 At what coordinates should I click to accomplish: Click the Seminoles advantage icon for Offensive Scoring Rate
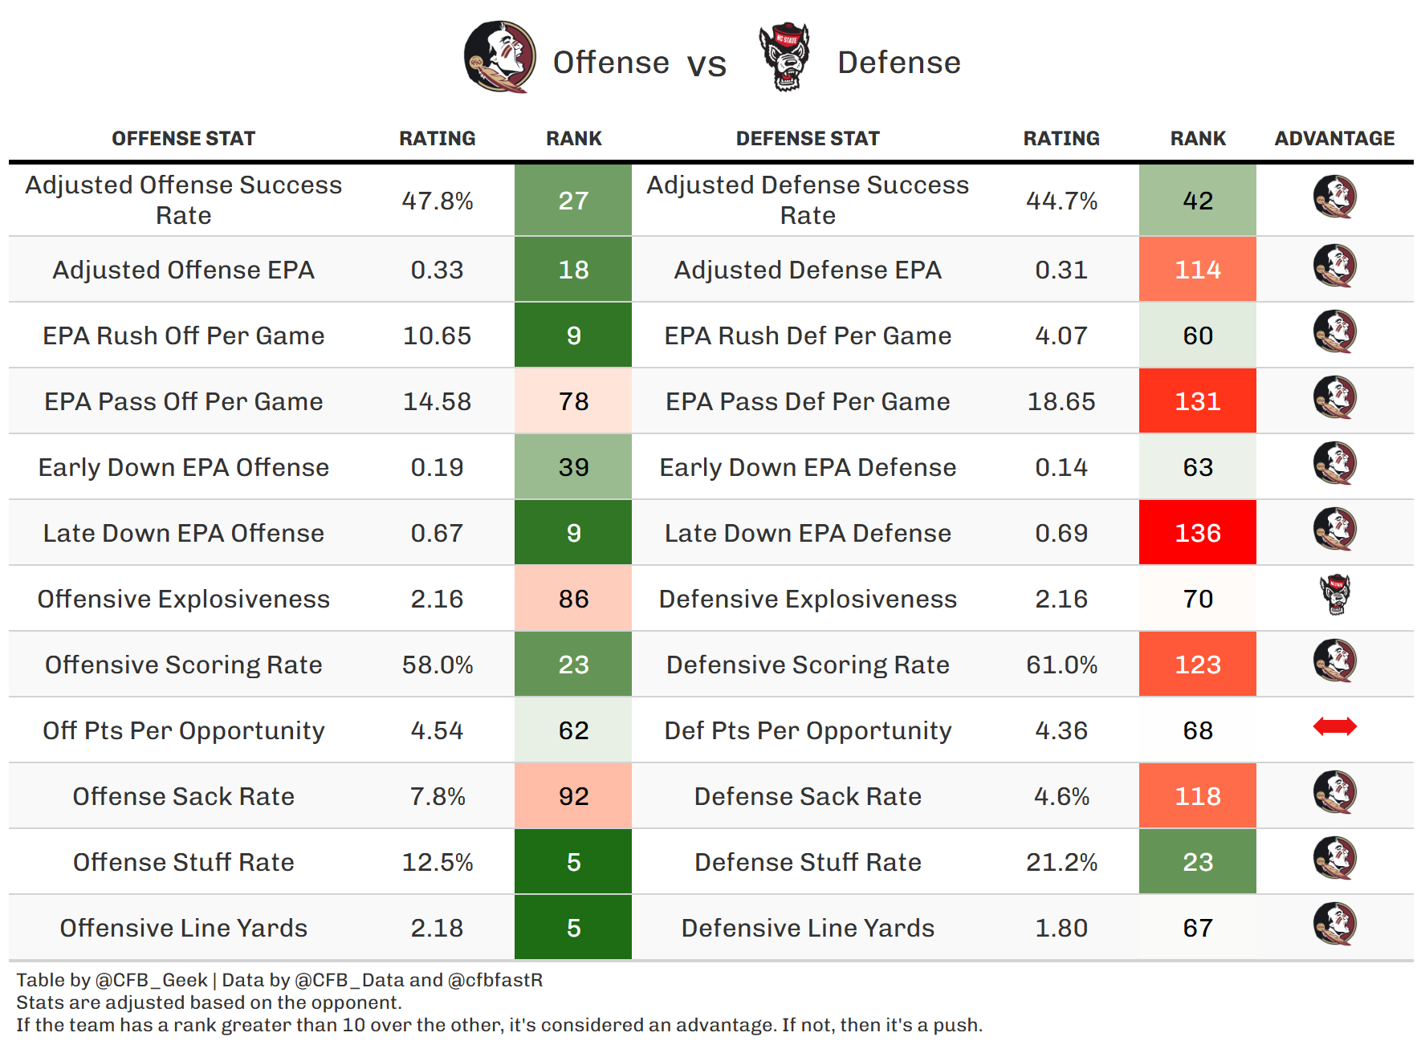point(1334,661)
